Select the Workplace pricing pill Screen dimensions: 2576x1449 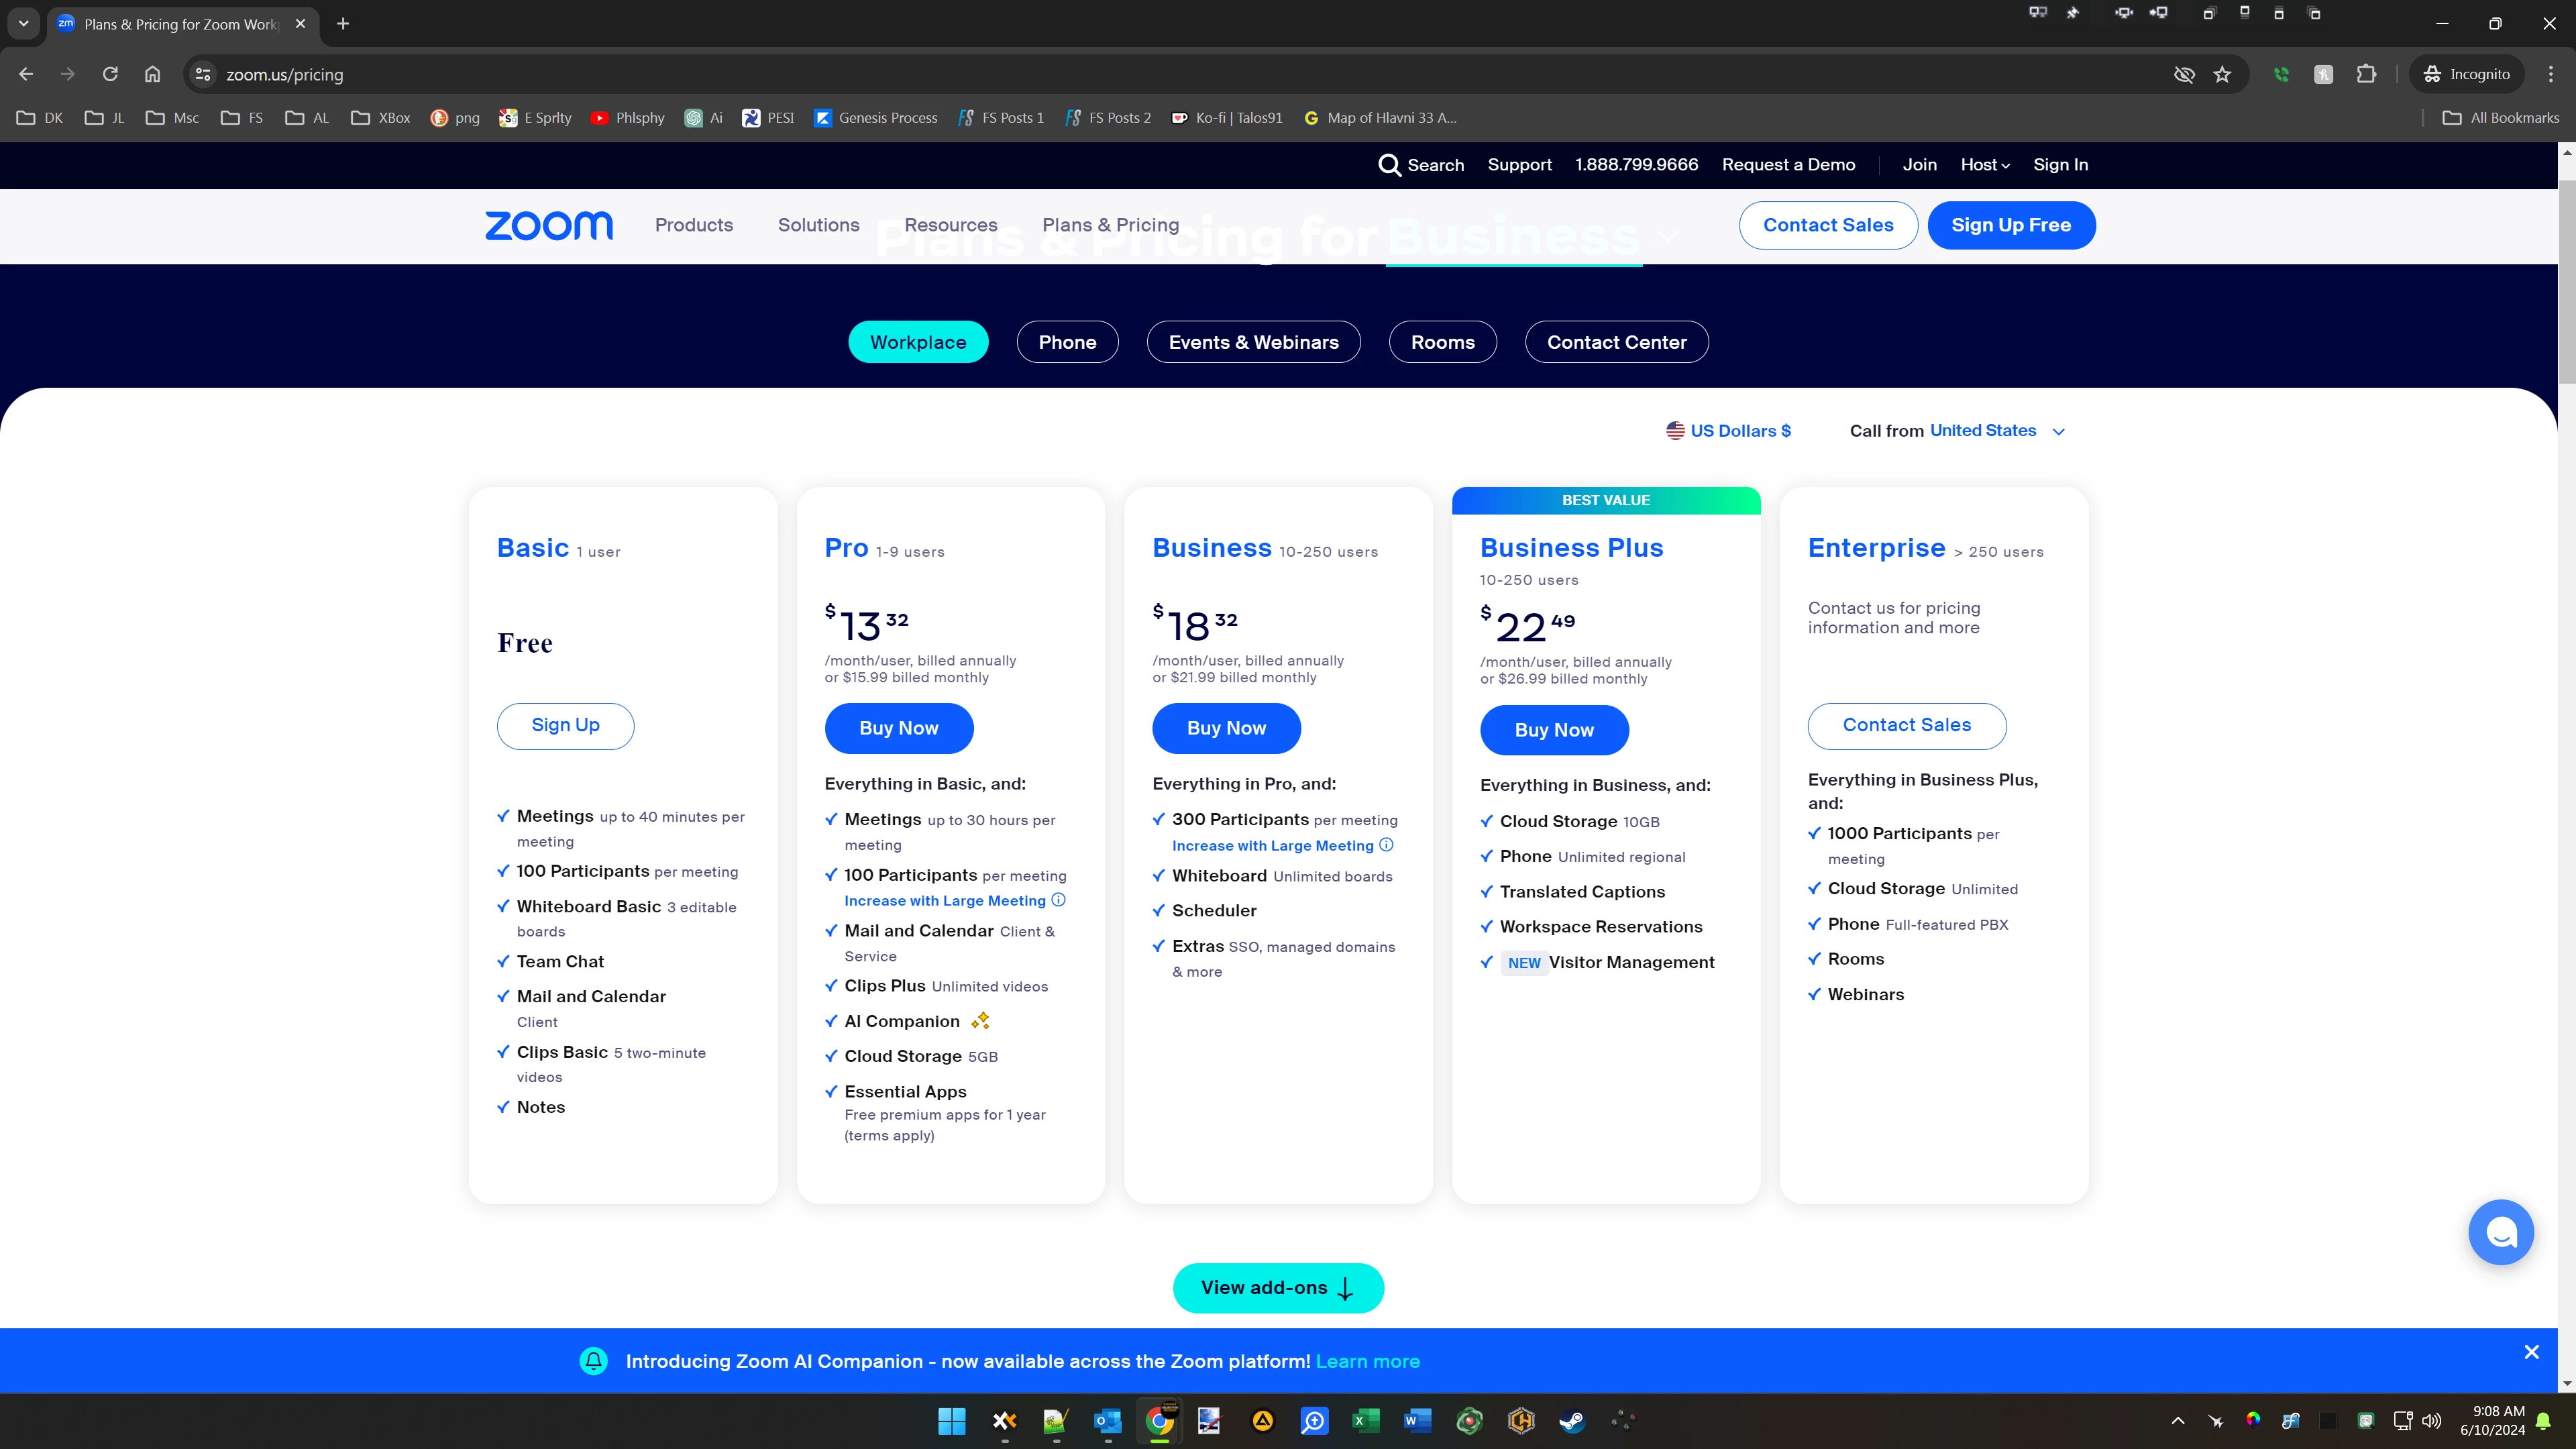point(918,342)
